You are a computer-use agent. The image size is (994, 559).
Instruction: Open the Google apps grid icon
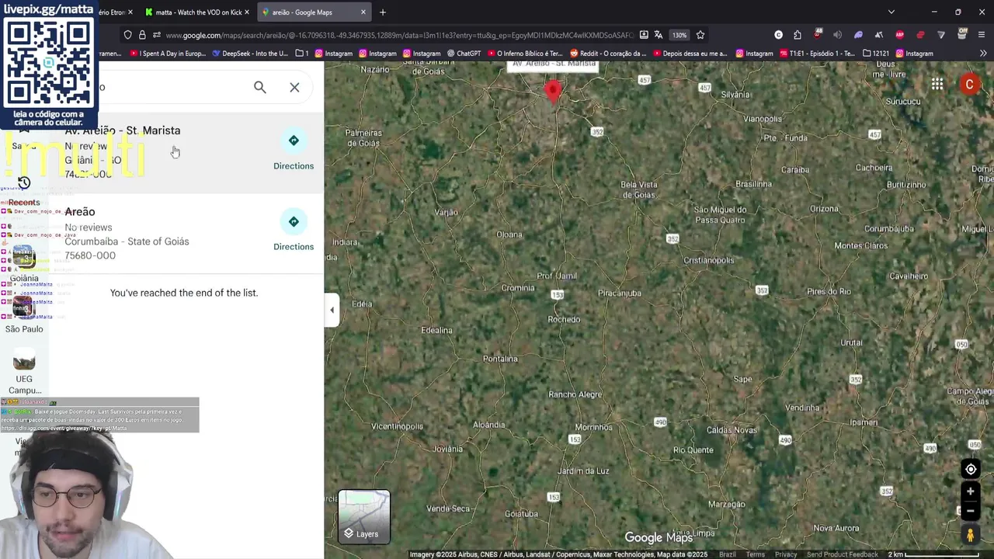coord(937,84)
